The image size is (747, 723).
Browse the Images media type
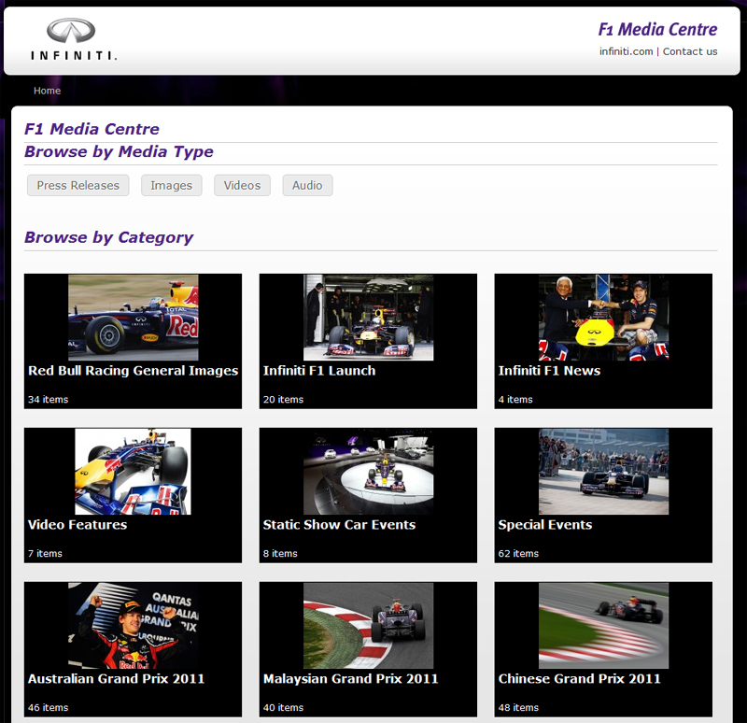pos(172,185)
